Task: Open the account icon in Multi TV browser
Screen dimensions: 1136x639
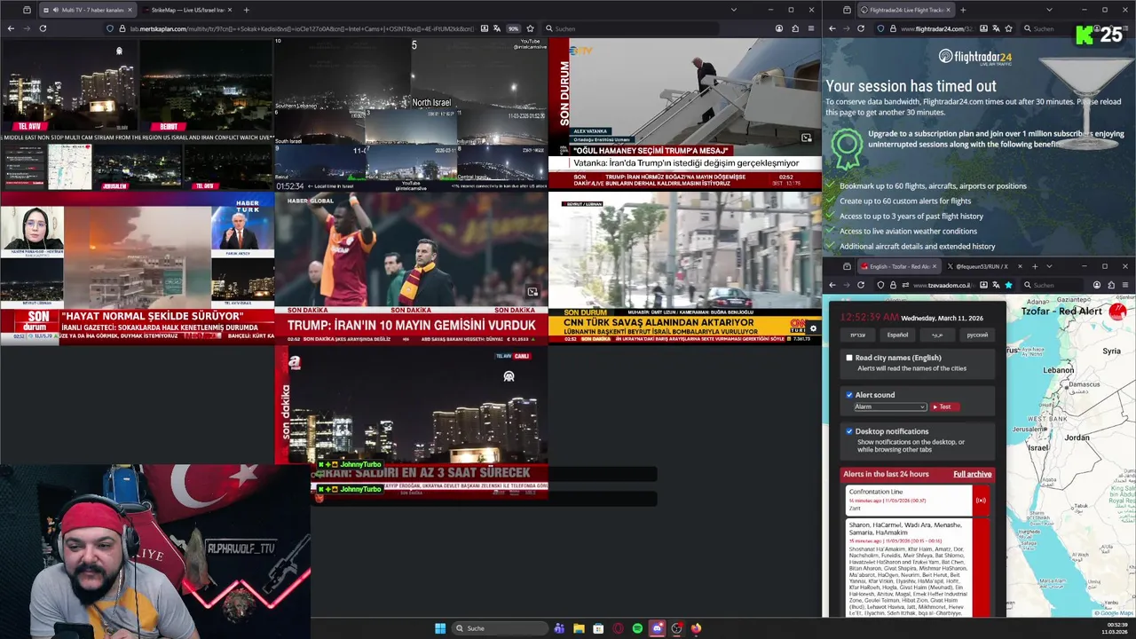Action: 779,28
